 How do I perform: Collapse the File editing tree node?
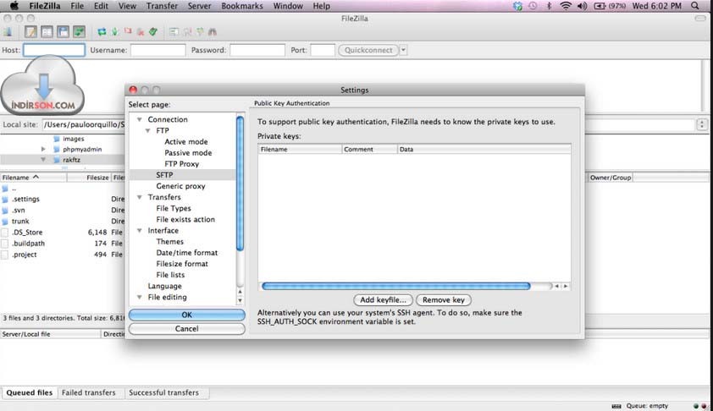139,297
